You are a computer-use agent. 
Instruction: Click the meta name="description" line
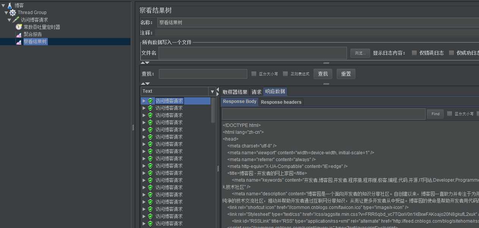point(355,194)
